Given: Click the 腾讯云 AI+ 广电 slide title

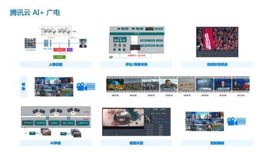Looking at the screenshot, I should (x=35, y=12).
